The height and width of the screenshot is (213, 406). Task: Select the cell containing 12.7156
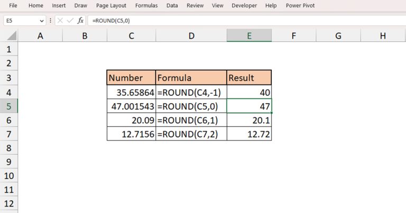[131, 134]
